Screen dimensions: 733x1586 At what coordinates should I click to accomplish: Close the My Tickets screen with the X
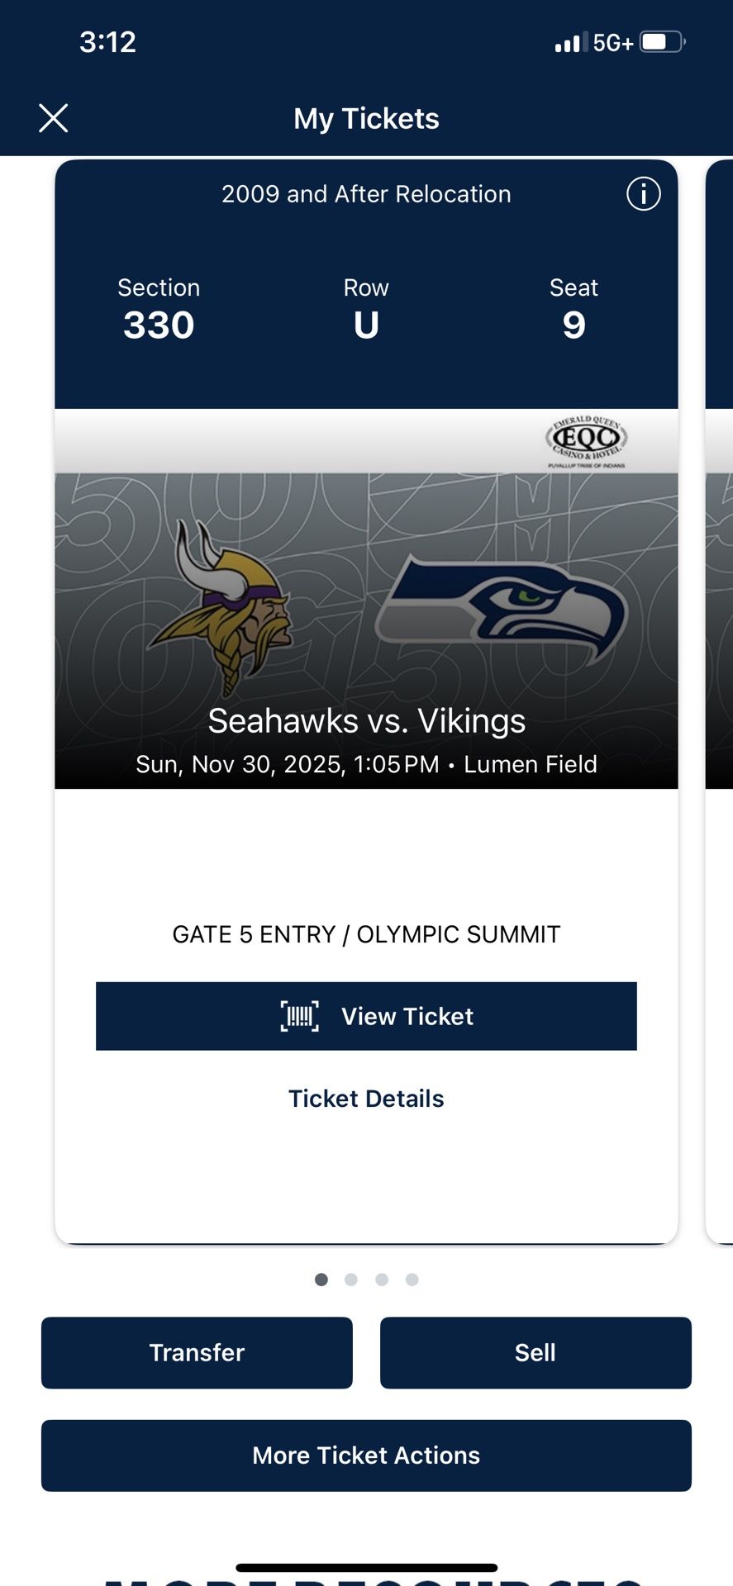pyautogui.click(x=53, y=117)
